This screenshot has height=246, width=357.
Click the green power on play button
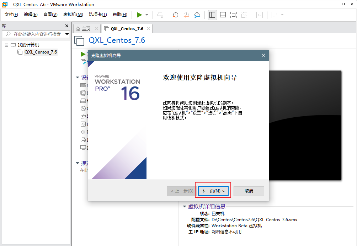[139, 15]
